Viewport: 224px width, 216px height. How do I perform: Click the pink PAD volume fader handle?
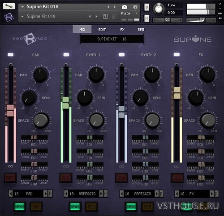(10, 110)
